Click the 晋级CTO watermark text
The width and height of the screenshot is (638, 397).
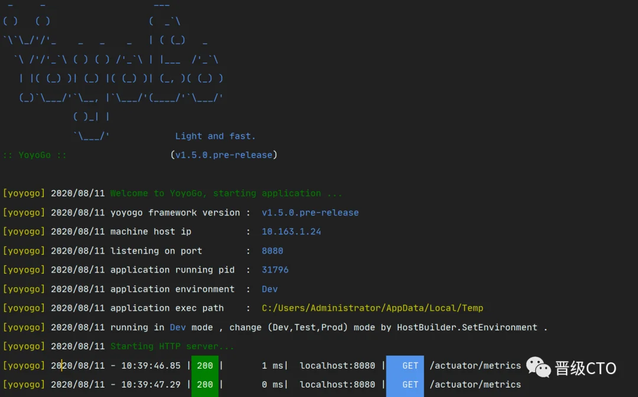pyautogui.click(x=585, y=368)
